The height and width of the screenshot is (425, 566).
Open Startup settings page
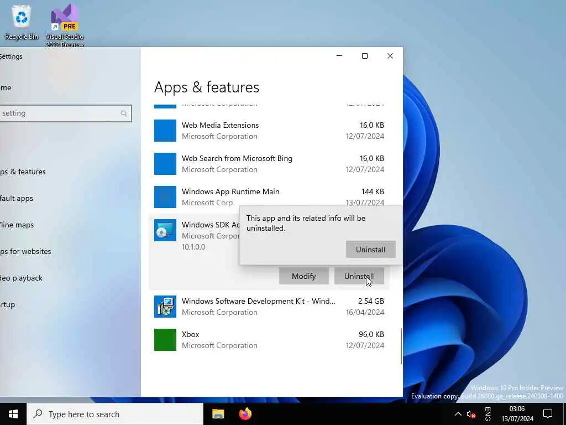(x=8, y=305)
